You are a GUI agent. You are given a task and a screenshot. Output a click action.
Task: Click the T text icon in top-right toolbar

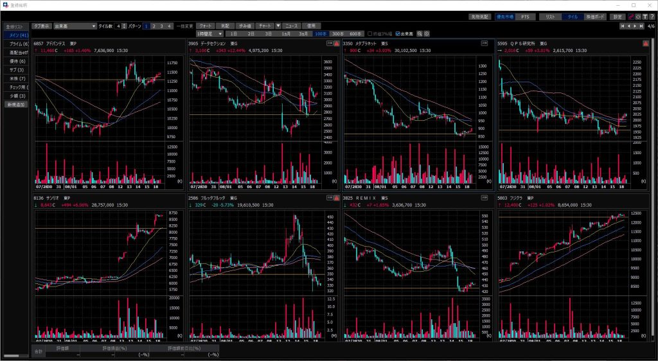(x=645, y=17)
